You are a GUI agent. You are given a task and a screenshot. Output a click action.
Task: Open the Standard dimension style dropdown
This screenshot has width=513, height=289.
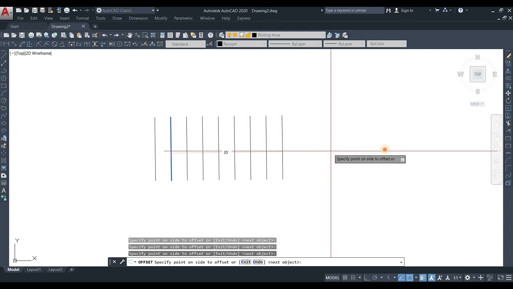point(186,44)
